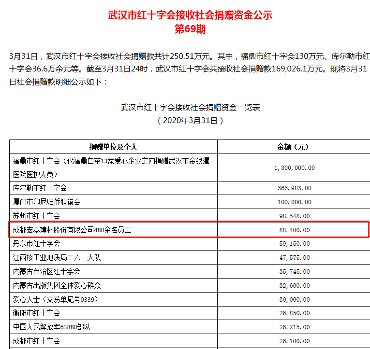Click the 366,983.00 amount cell

pos(292,188)
